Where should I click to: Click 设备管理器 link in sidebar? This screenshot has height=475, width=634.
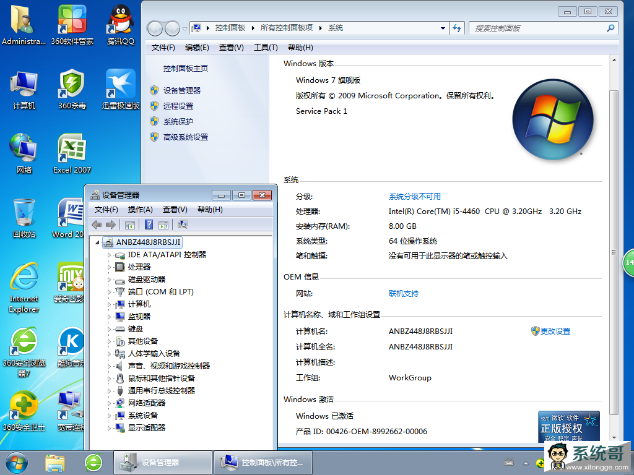[182, 91]
